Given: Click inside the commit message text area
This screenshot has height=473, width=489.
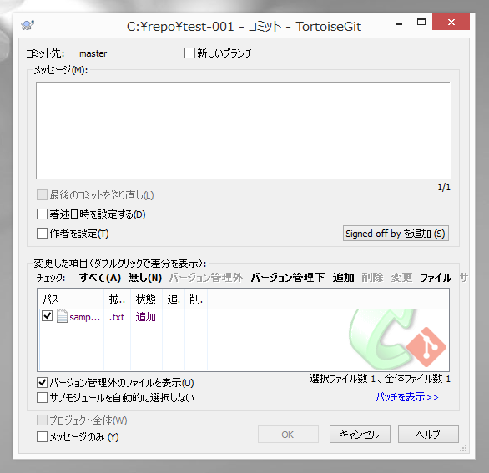Looking at the screenshot, I should pyautogui.click(x=243, y=130).
